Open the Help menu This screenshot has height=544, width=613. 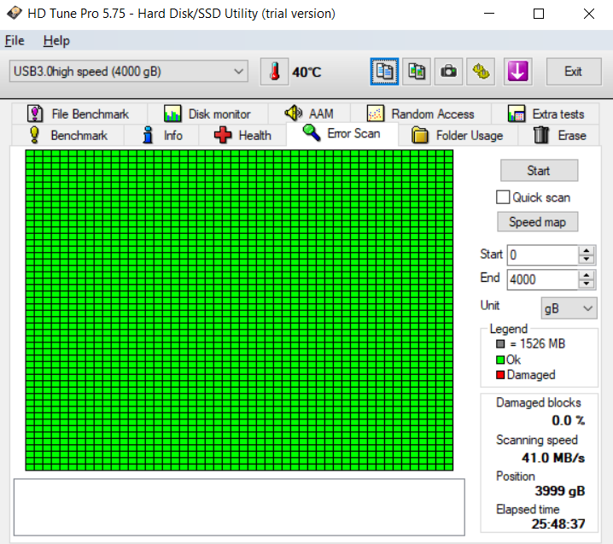point(56,41)
